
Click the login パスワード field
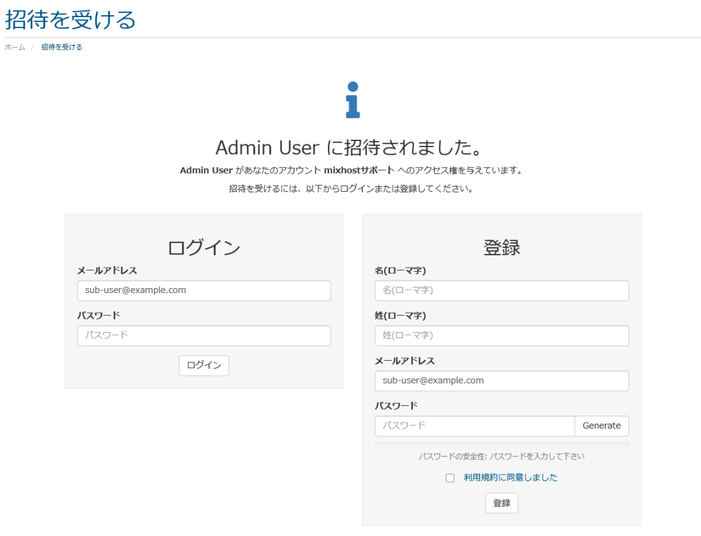[x=203, y=335]
